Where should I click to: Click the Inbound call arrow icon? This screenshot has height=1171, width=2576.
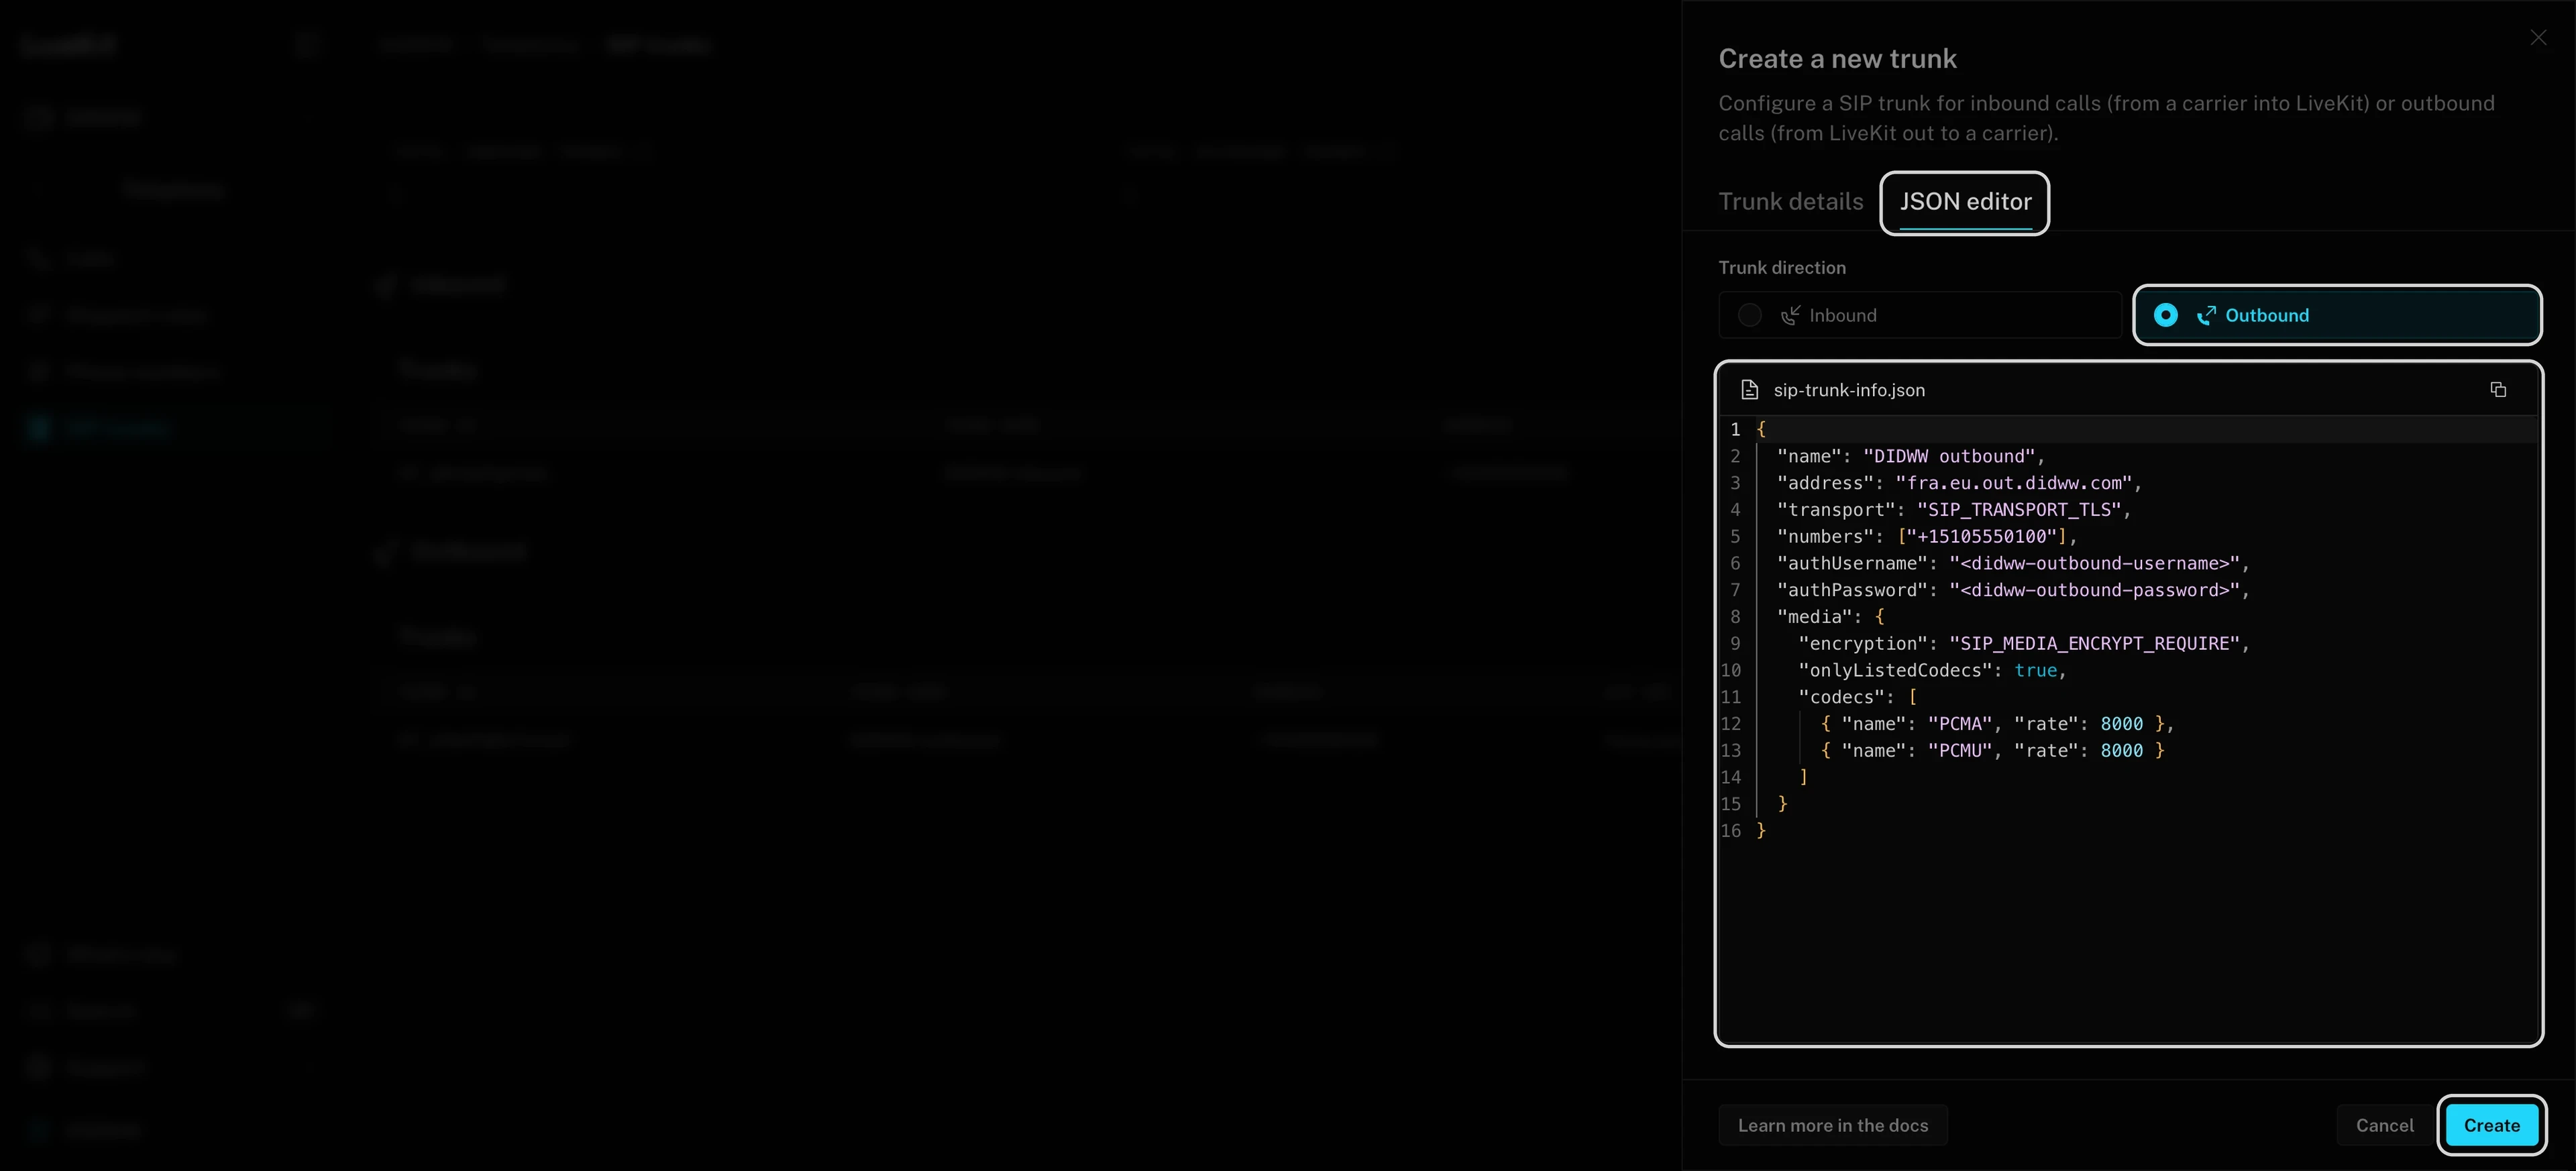click(x=1790, y=315)
